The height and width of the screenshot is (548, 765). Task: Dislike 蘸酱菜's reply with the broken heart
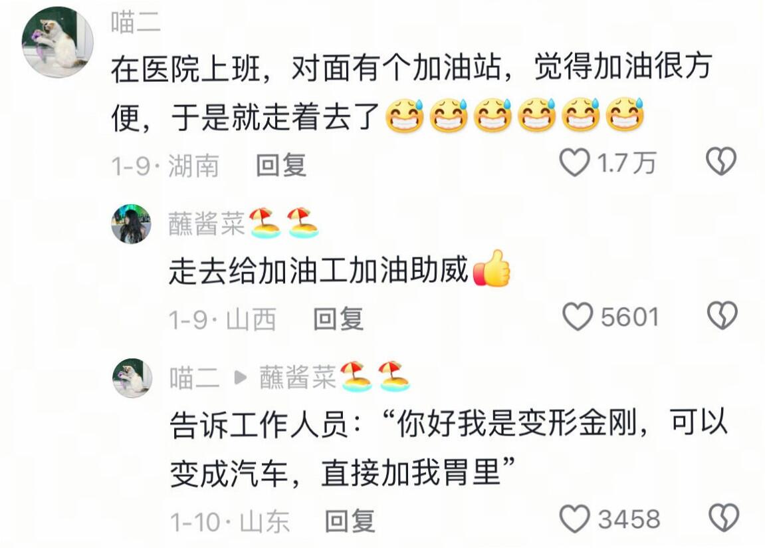pyautogui.click(x=722, y=315)
